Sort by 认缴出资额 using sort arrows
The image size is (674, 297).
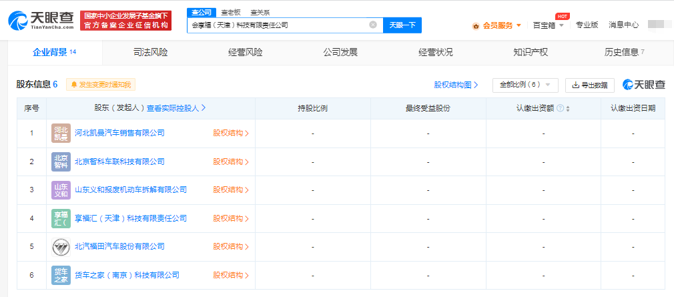point(568,109)
